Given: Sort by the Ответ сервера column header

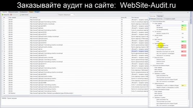Looking at the screenshot, I should (18, 17).
